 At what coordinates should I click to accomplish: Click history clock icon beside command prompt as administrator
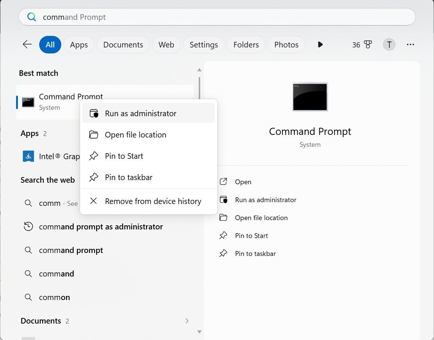[28, 226]
